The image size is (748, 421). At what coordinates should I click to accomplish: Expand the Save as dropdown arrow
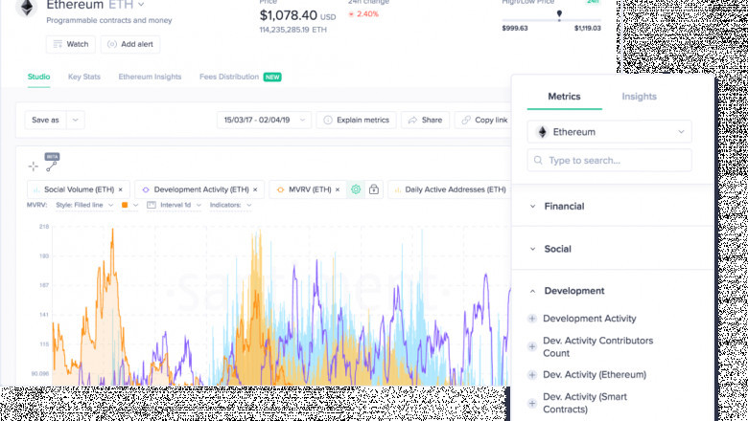coord(76,120)
